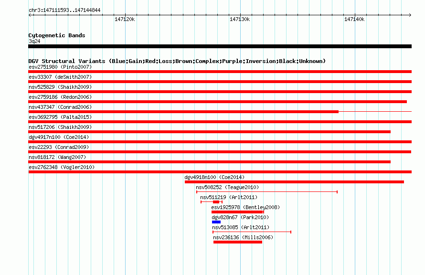Viewport: 425px width, 275px height.
Task: Click the thick red block of nsv511219
Action: coord(216,202)
